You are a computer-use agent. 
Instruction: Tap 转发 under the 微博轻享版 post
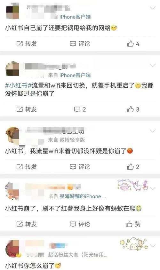pos(27,167)
